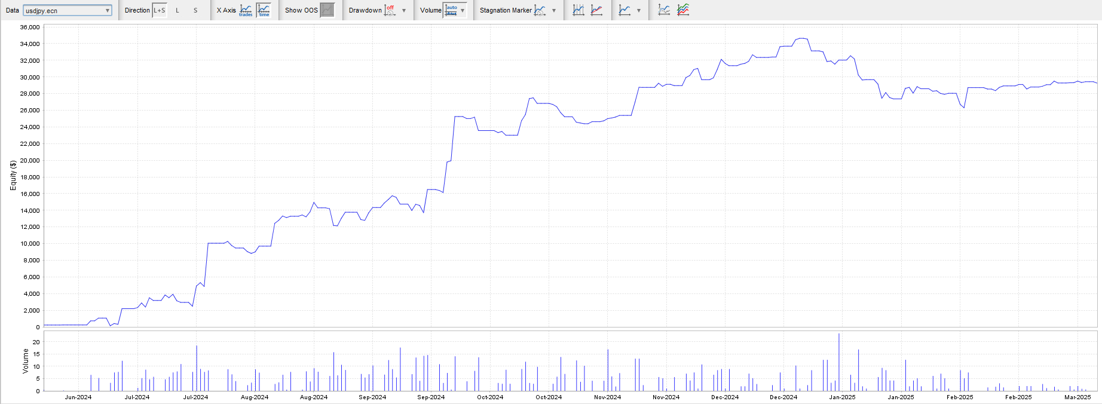
Task: Open the usdjpy.ecn data dropdown
Action: click(68, 10)
